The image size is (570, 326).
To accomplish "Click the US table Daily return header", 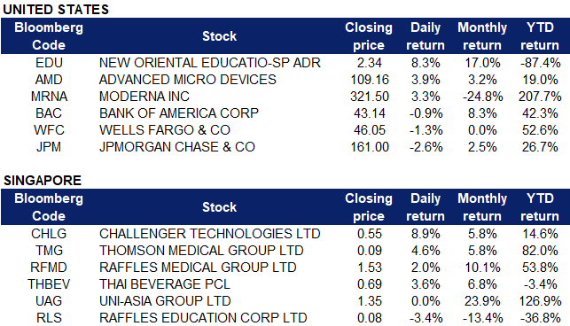I will click(426, 36).
